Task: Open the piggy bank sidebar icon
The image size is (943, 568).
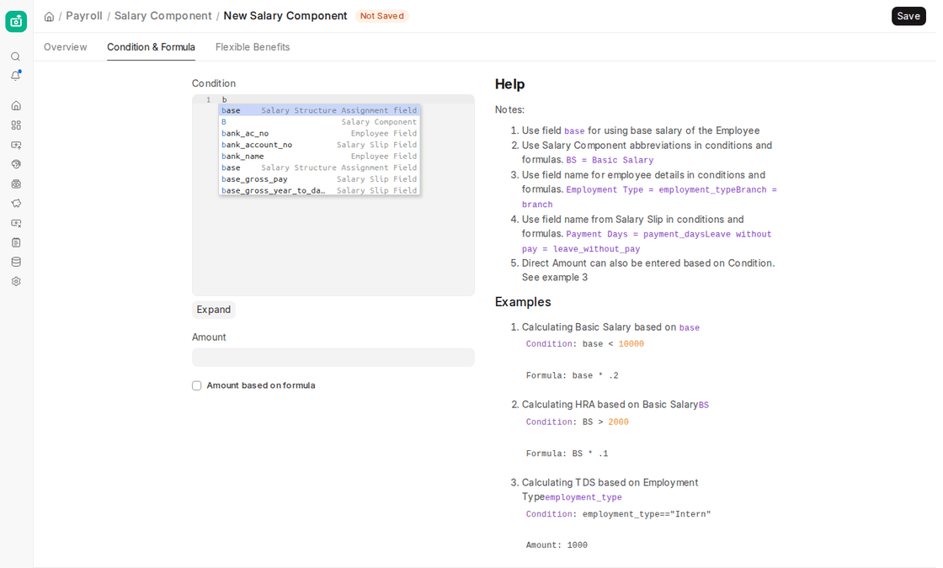Action: (x=16, y=203)
